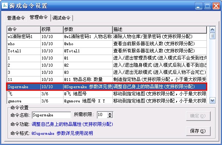Click description 进入/退出隐身模式
The width and height of the screenshot is (222, 145).
tap(160, 65)
